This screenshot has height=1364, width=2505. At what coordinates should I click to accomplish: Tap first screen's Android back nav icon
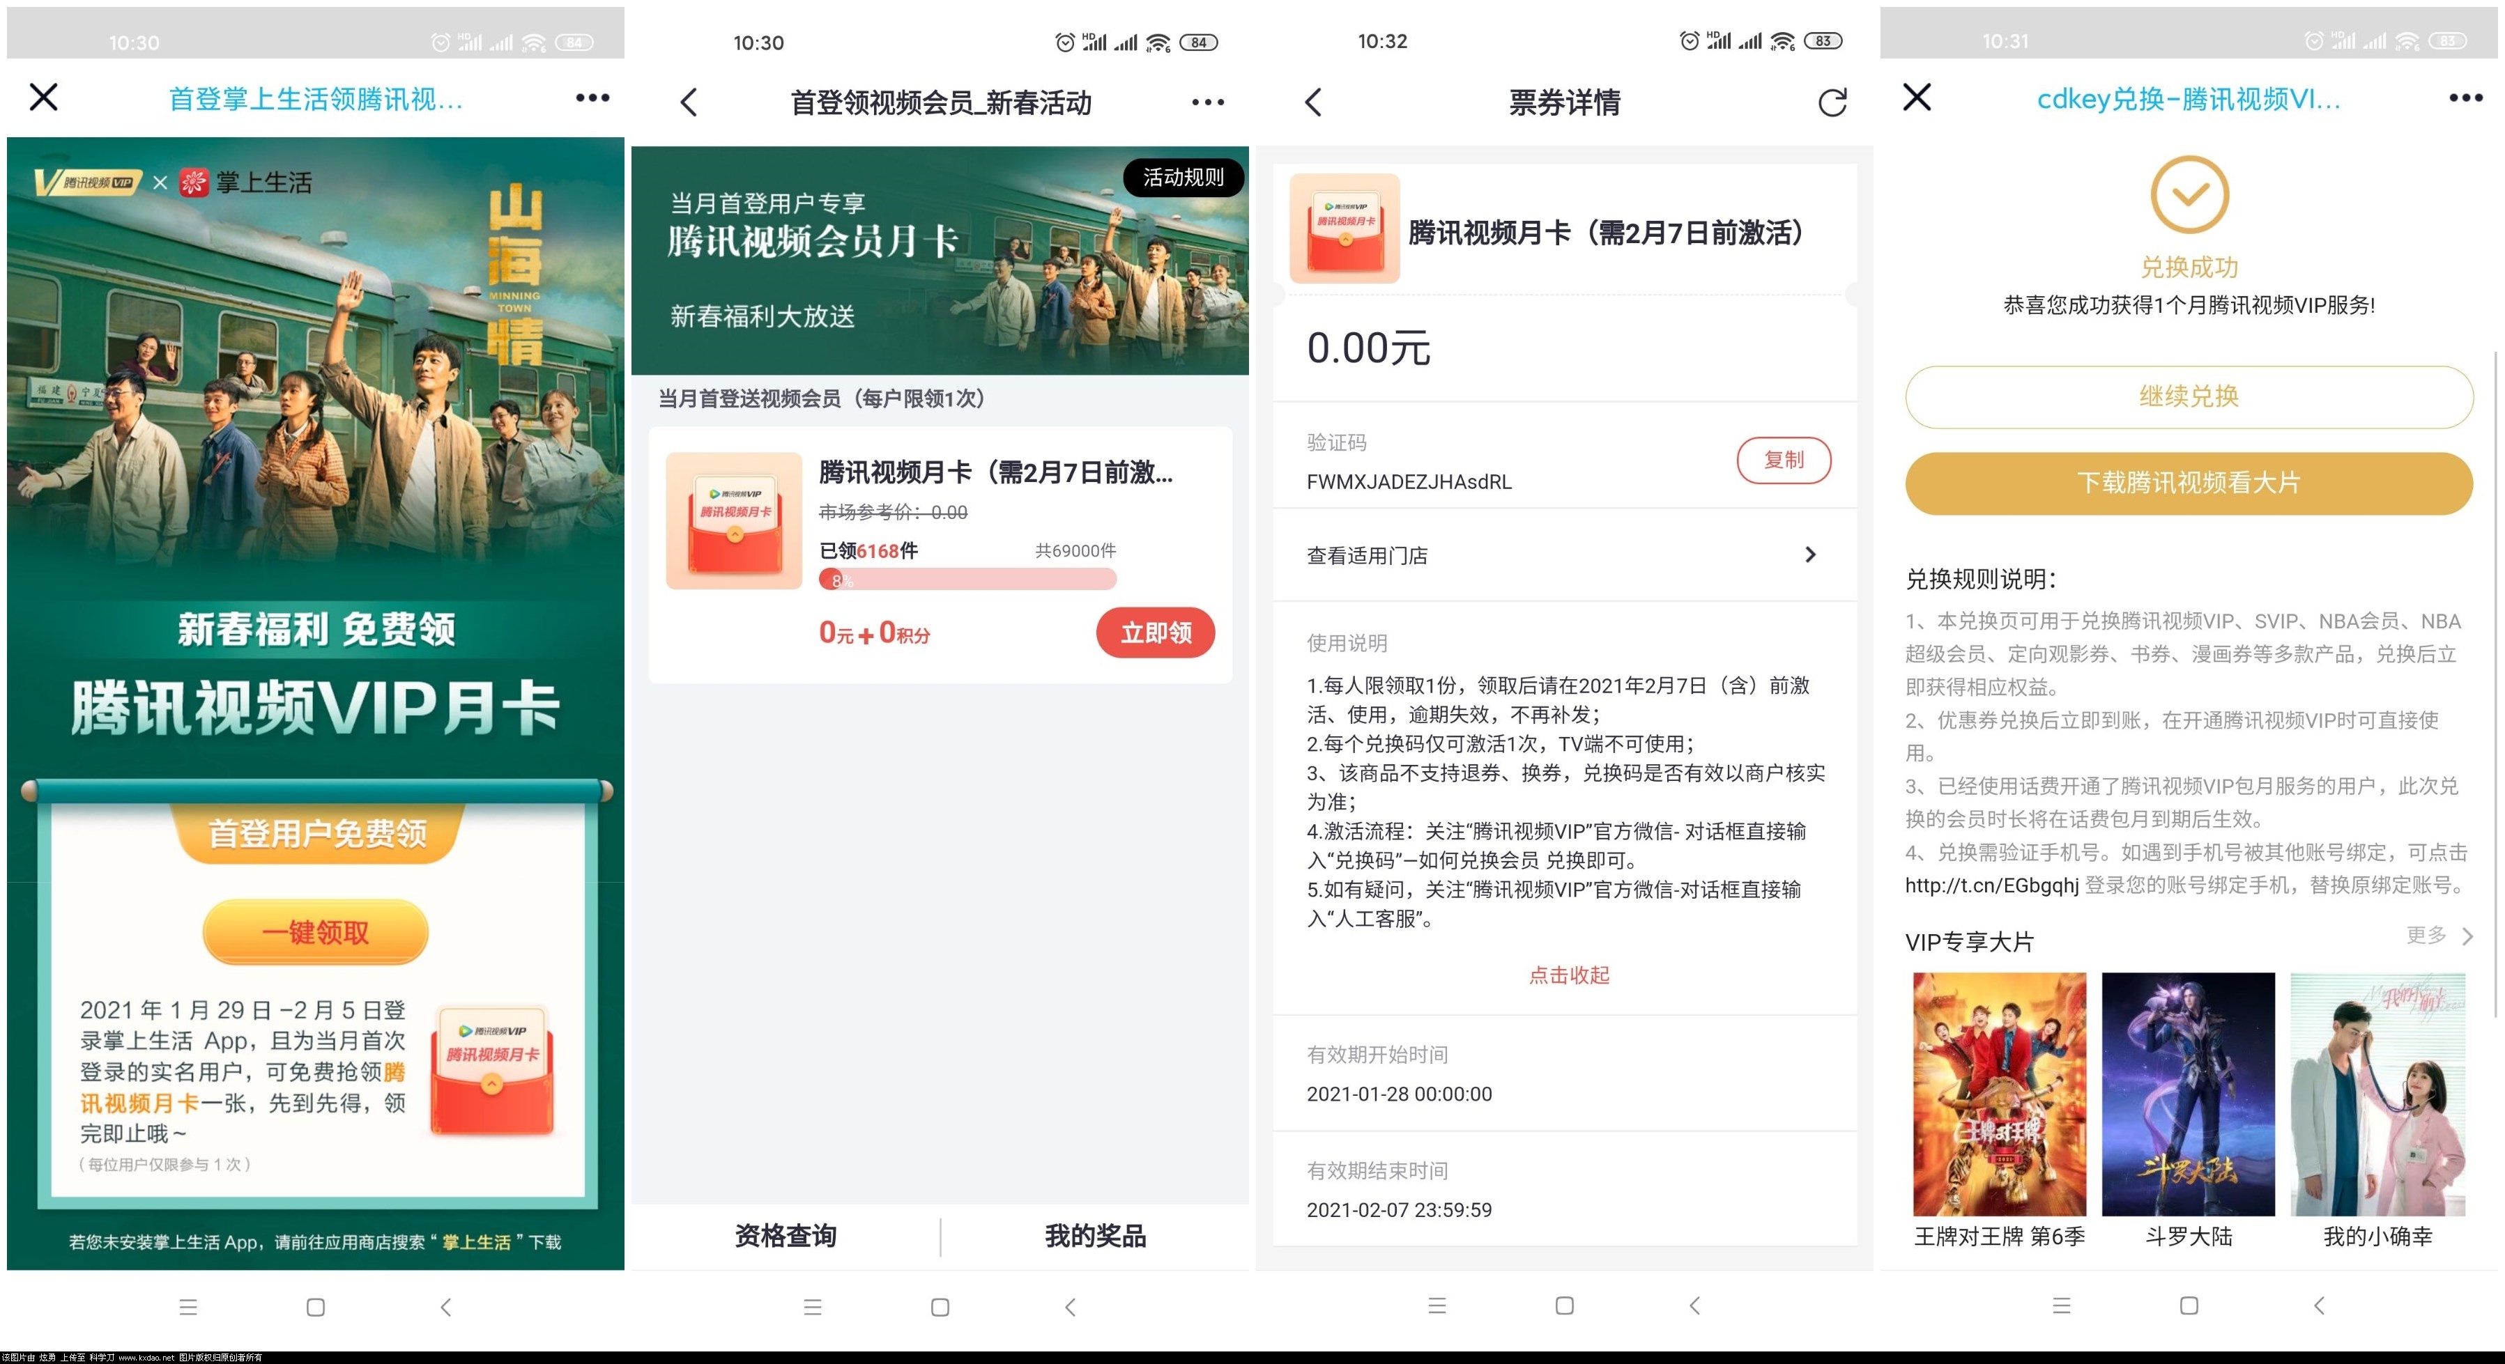[445, 1307]
